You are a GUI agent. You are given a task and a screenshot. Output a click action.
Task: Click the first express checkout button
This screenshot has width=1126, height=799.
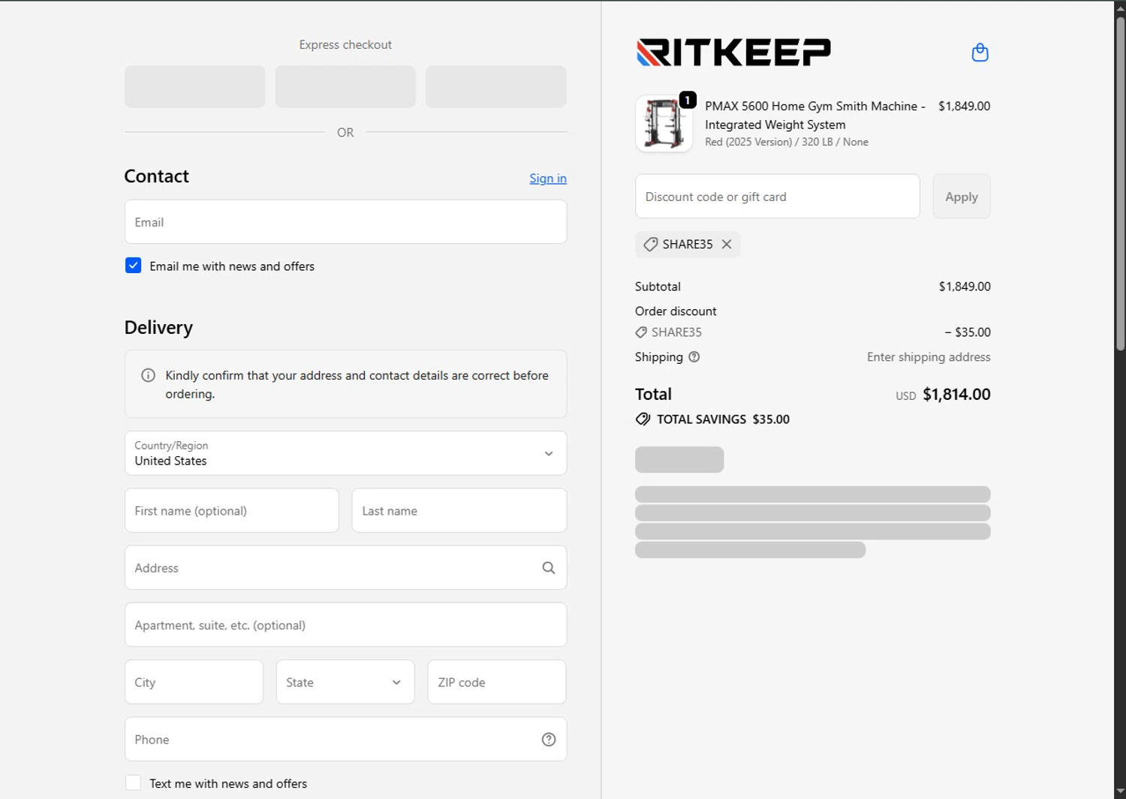[x=194, y=86]
